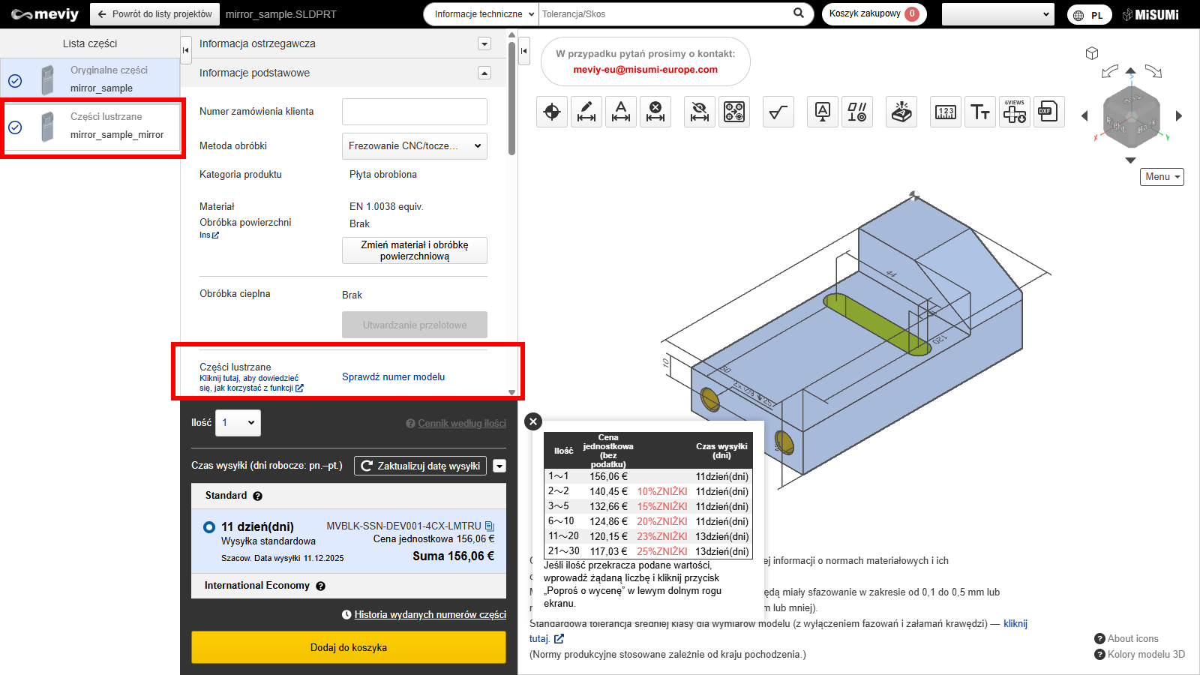Open the 6 Views download tool
This screenshot has width=1200, height=675.
coord(1014,112)
